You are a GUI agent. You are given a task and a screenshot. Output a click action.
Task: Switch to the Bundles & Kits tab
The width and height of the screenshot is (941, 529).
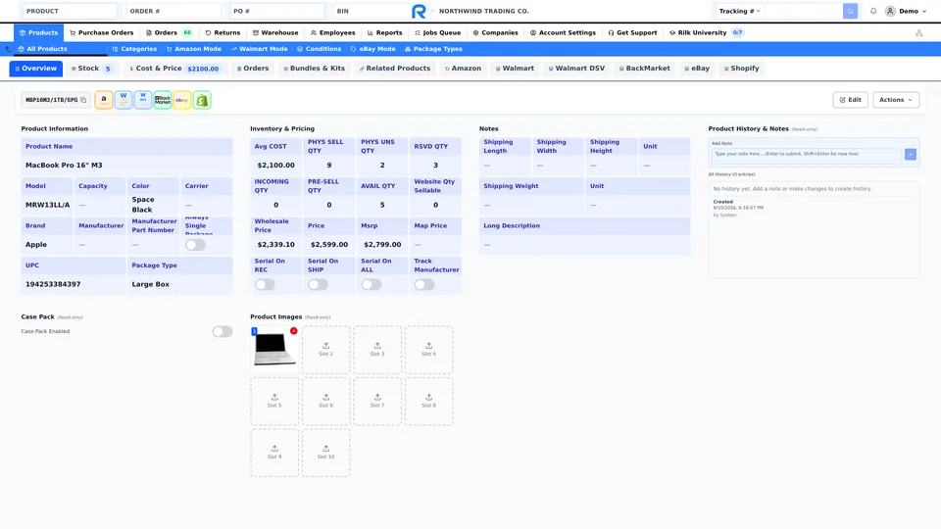[x=314, y=69]
